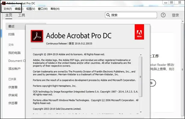
Task: Click the main window scroll up arrow
Action: pos(183,21)
